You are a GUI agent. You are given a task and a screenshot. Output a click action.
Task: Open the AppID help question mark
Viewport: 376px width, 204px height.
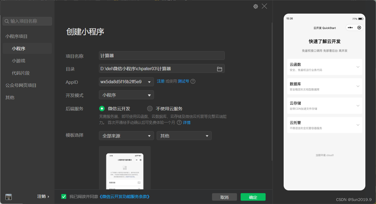point(193,81)
